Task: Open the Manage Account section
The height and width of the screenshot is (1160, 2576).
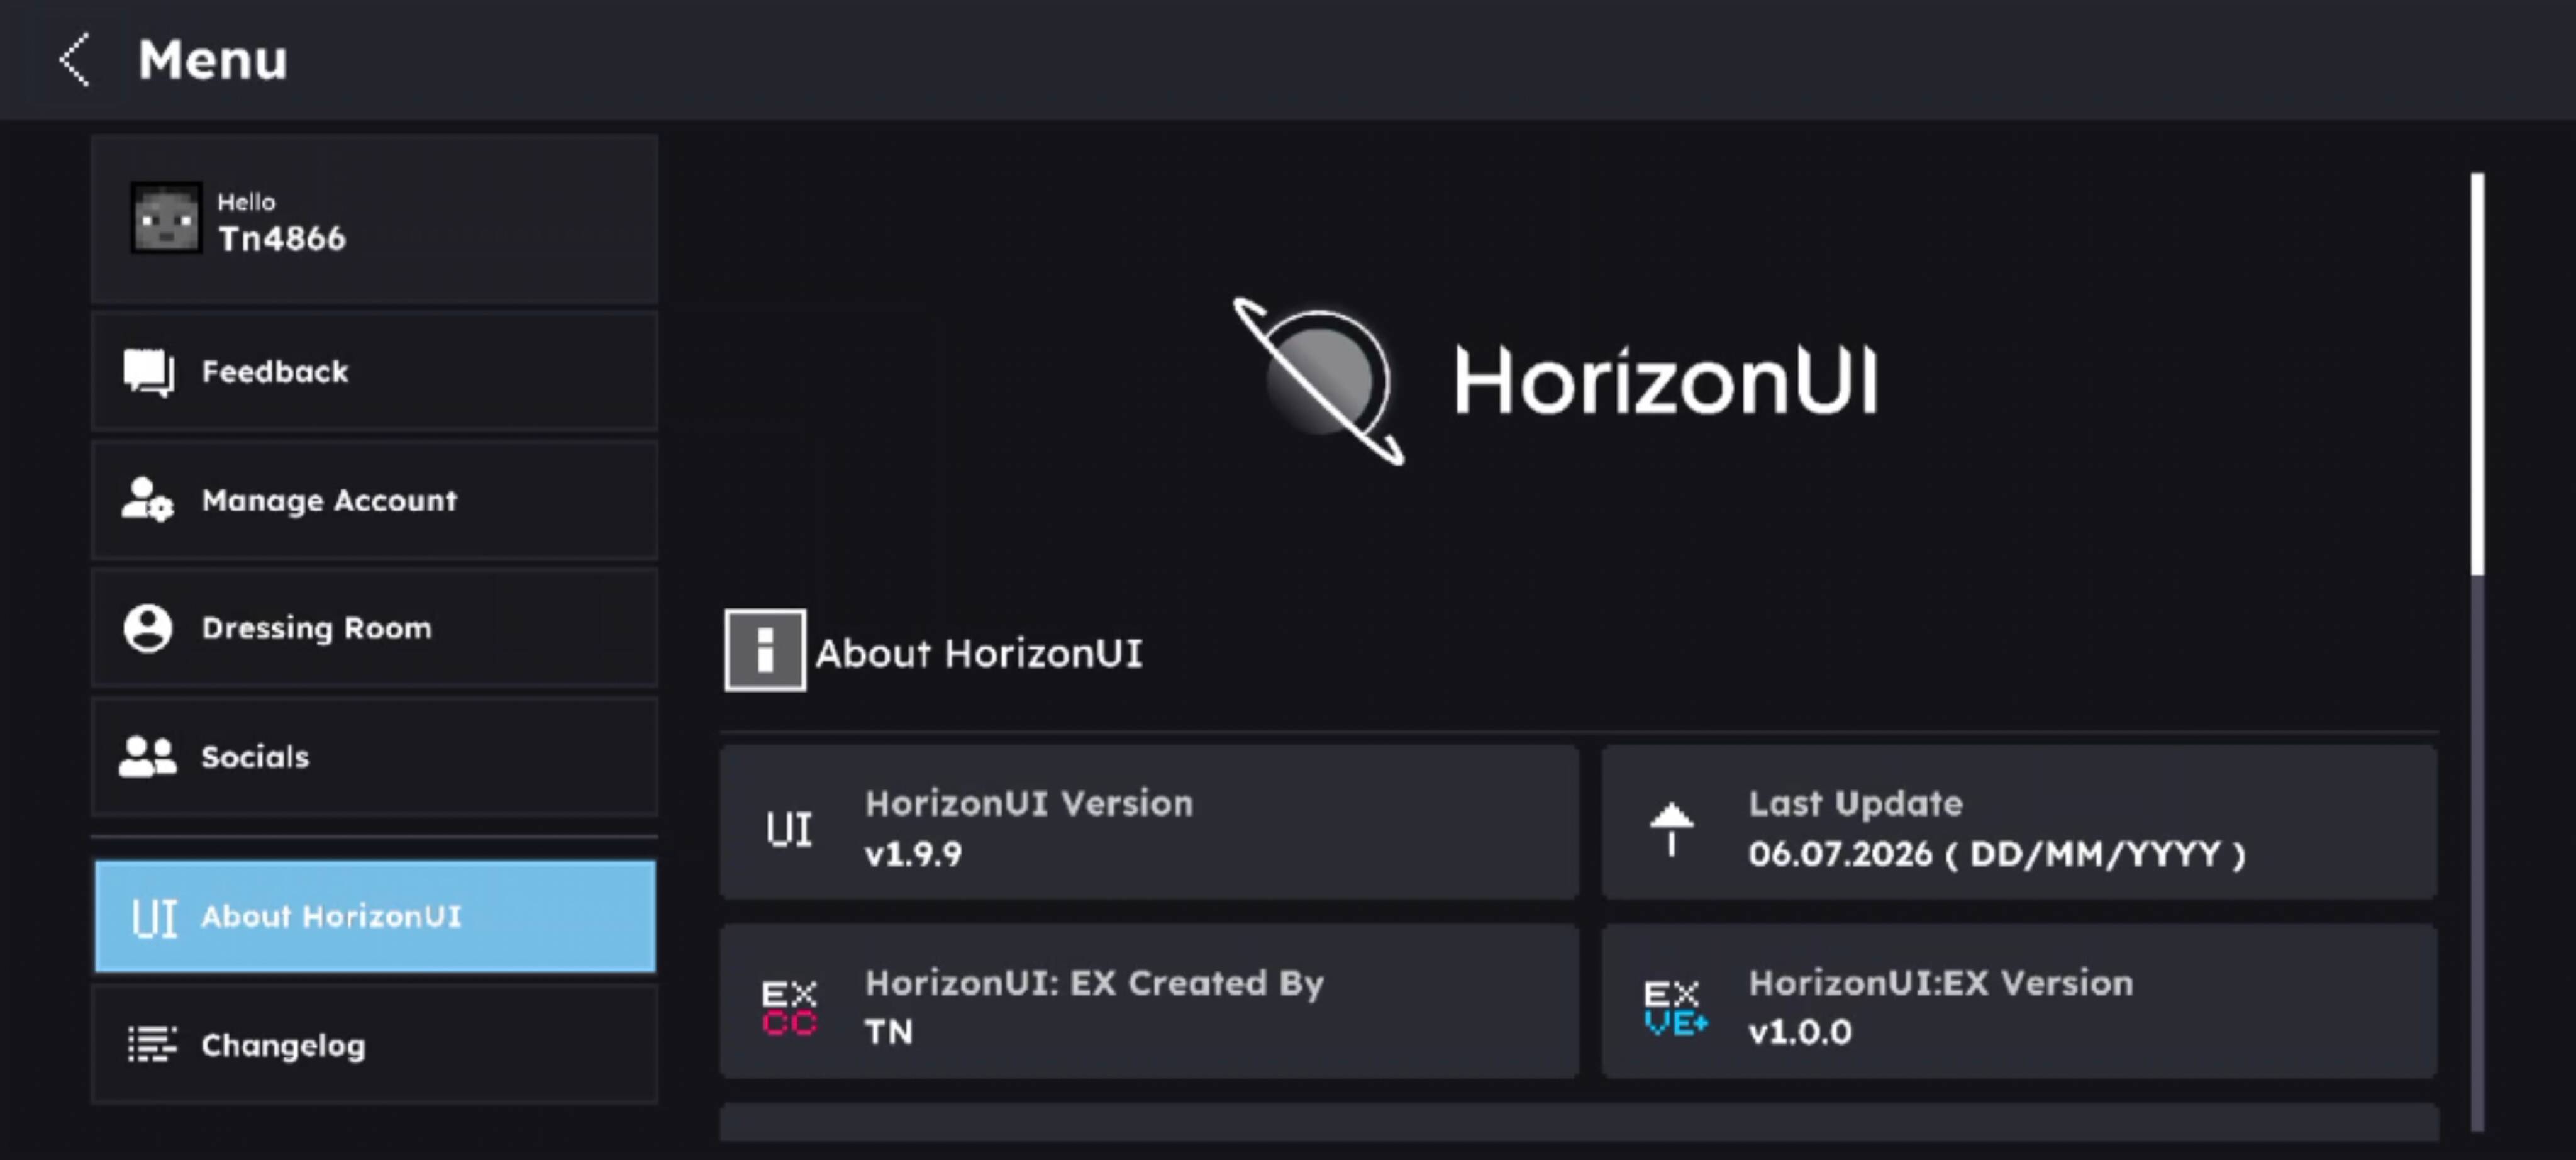Action: (375, 500)
